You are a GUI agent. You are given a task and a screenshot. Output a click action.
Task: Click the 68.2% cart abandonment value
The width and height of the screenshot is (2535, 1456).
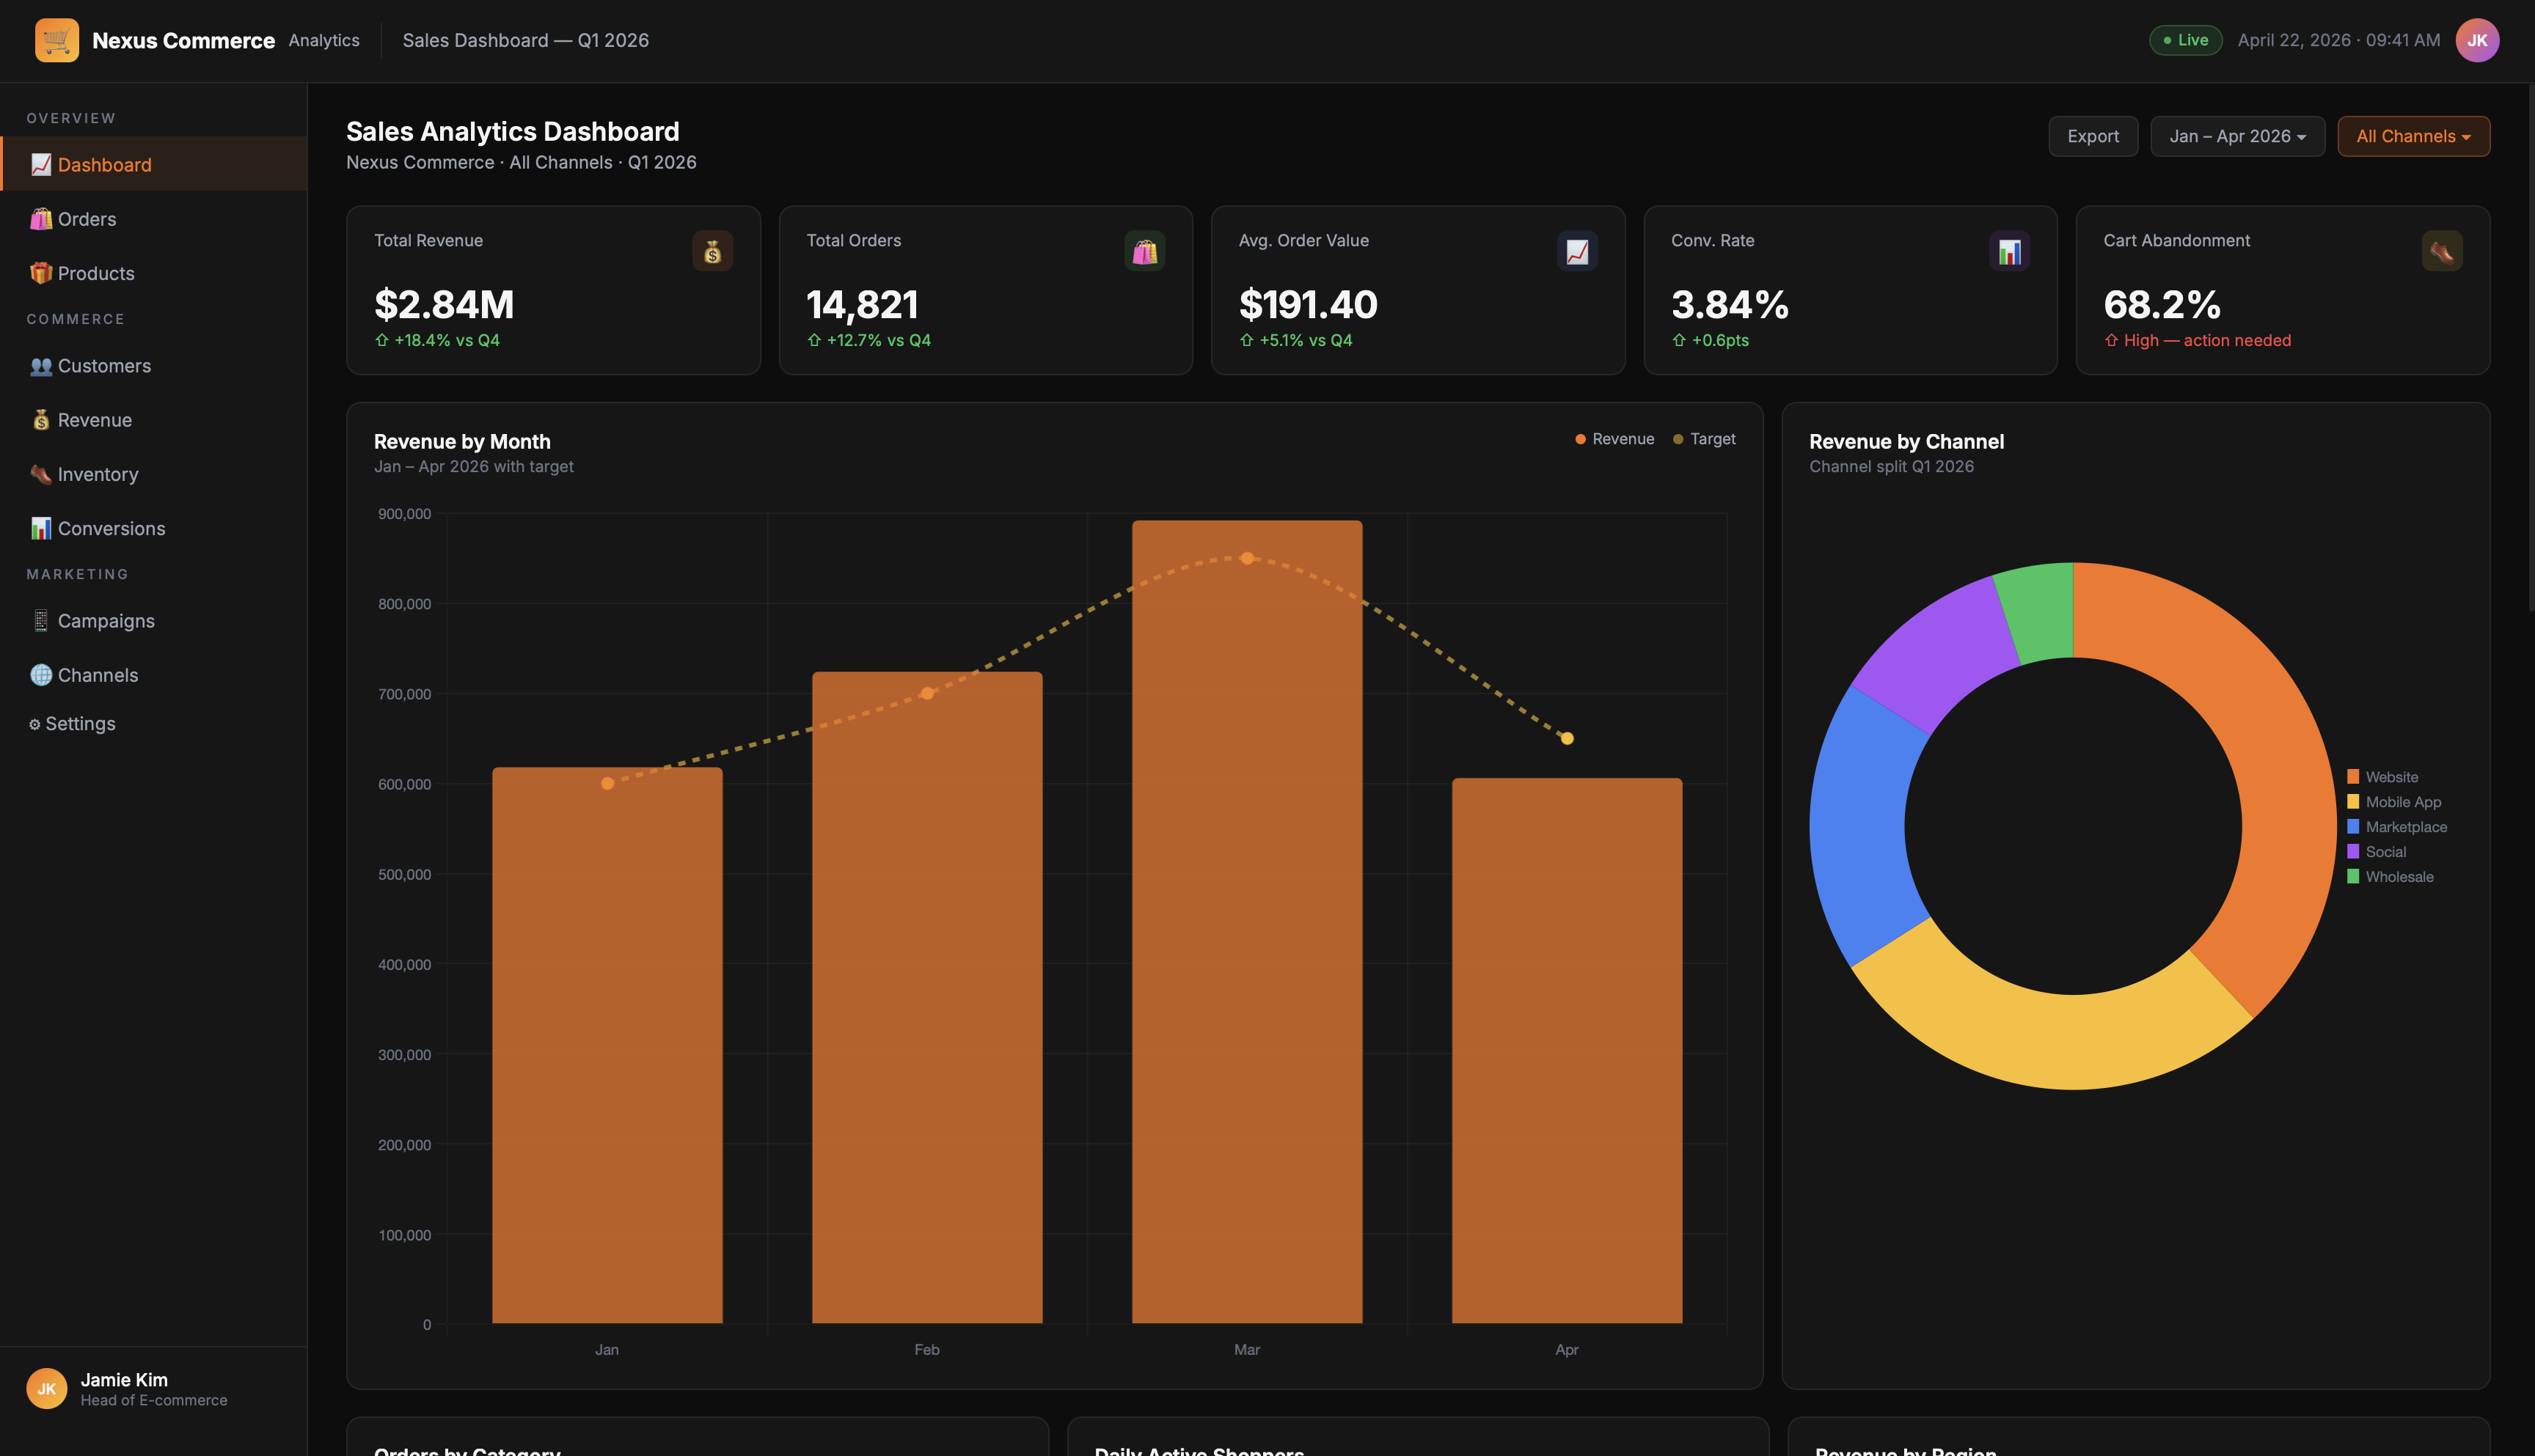click(x=2162, y=304)
